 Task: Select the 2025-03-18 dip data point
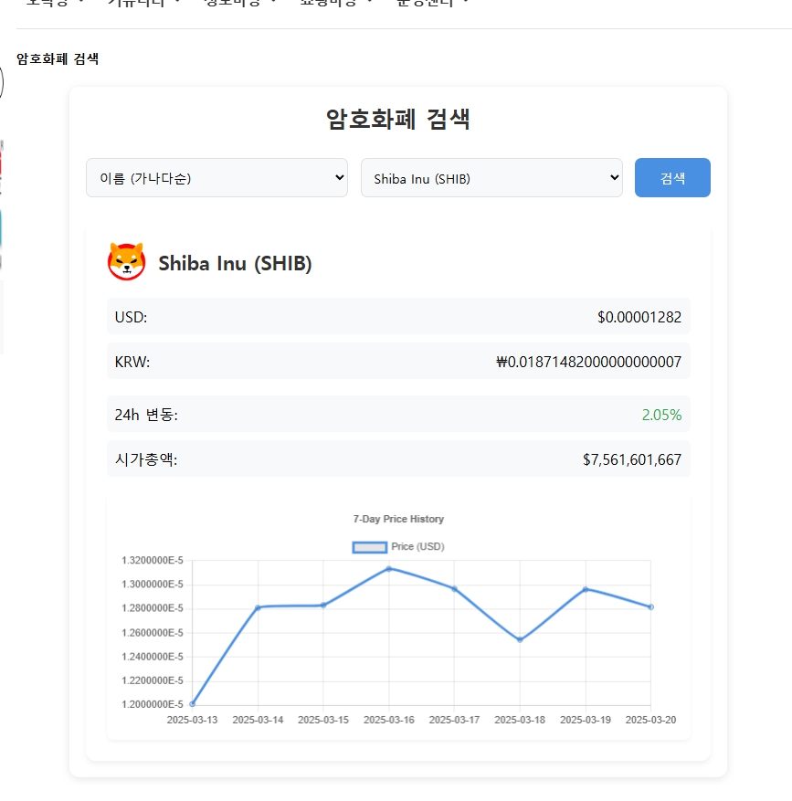click(520, 639)
